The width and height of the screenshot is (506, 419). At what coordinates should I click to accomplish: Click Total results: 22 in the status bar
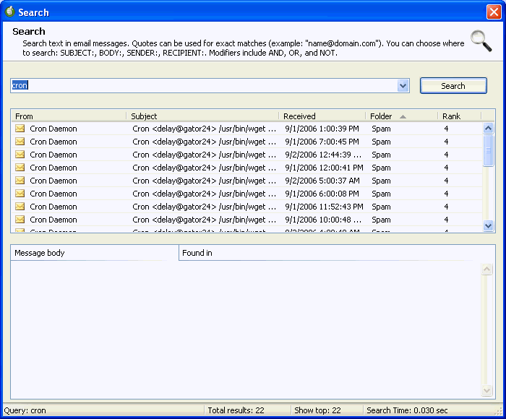click(236, 410)
